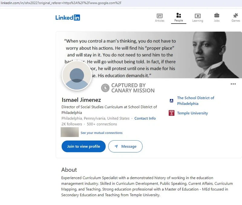Click the Join to view profile button
Viewport: 242px width, 205px height.
coord(83,146)
